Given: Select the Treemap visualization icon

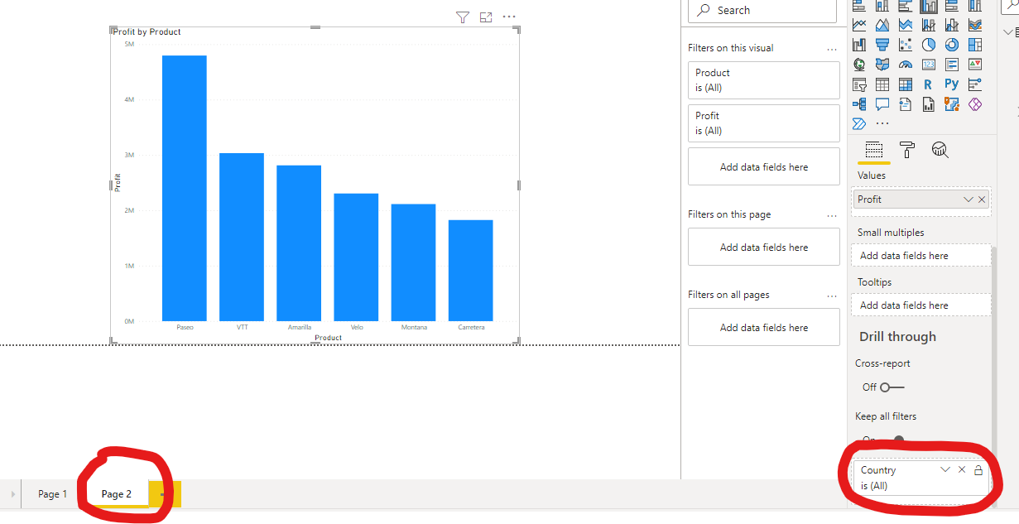Looking at the screenshot, I should point(975,45).
